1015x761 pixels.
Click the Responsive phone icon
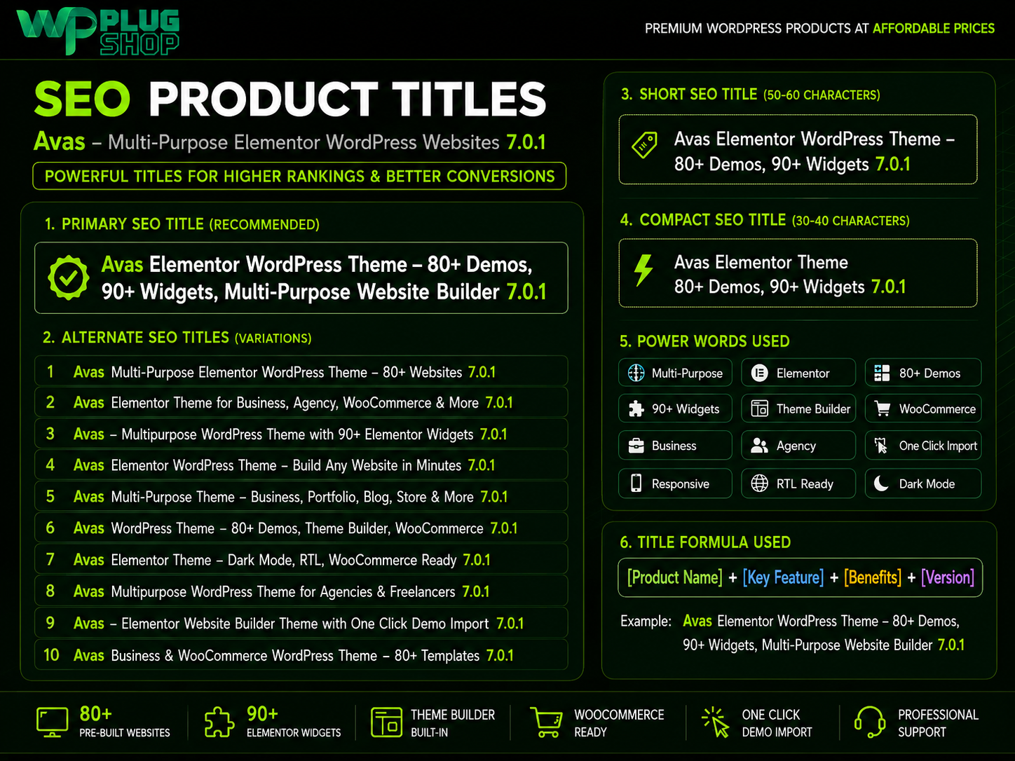coord(636,484)
